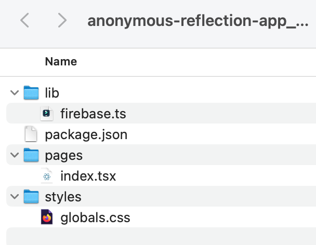Select the pages folder icon
The image size is (316, 245).
(32, 155)
